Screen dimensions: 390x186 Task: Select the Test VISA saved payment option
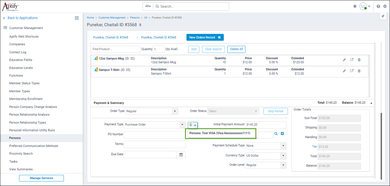pos(220,133)
